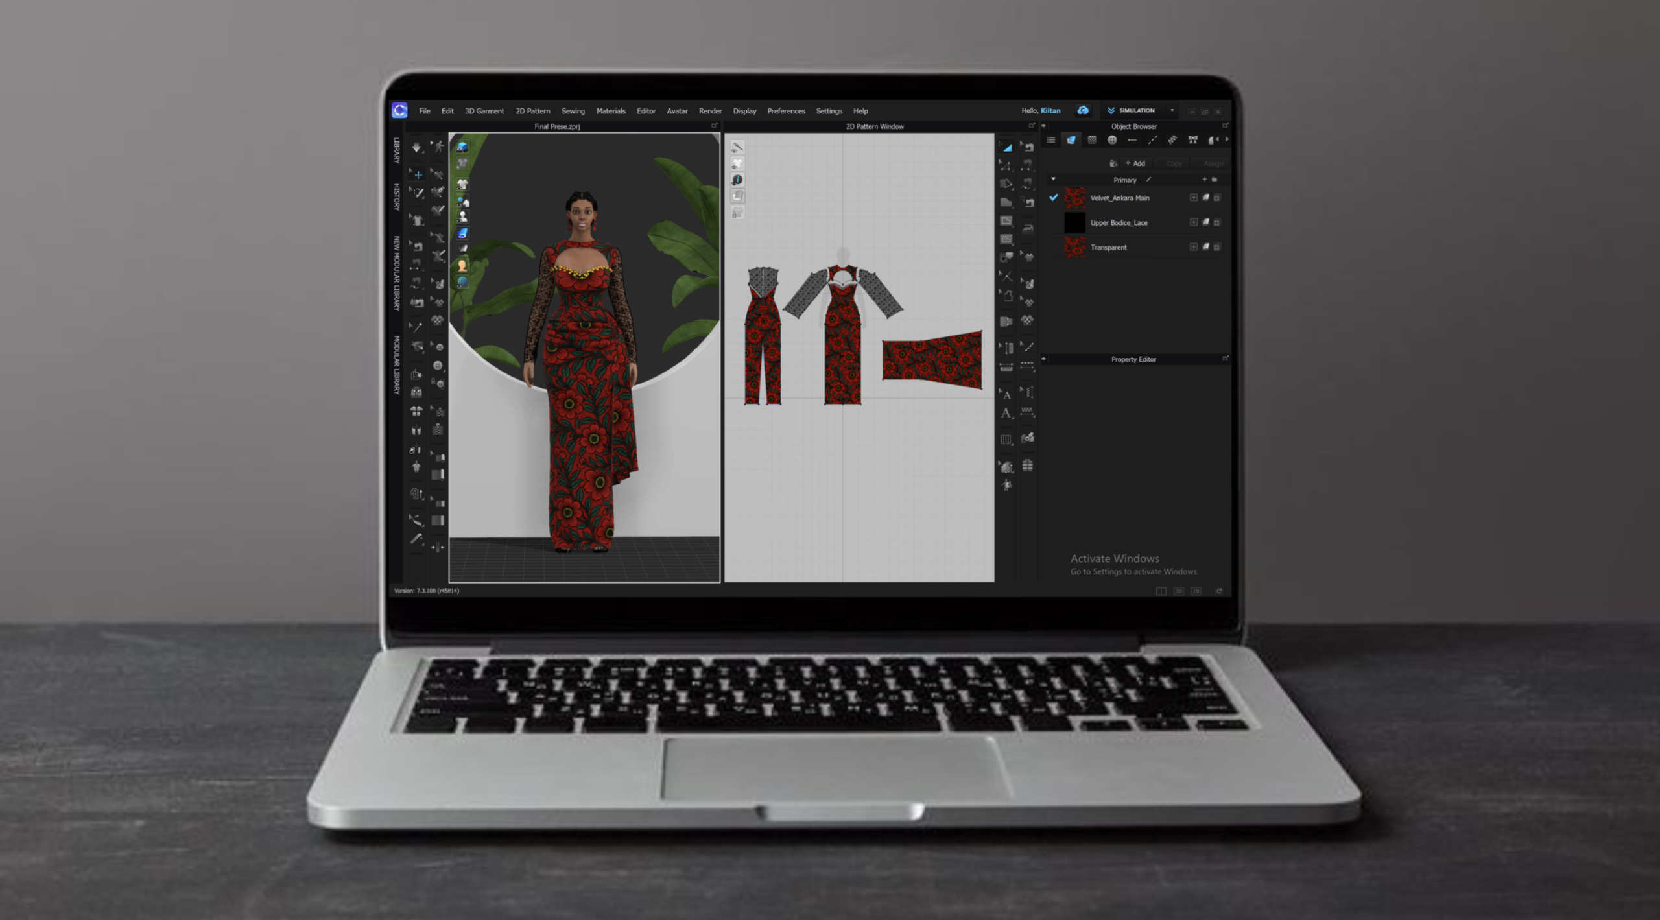Click the rename pencil next to Primary
Screen dimensions: 1660x920
(1149, 180)
